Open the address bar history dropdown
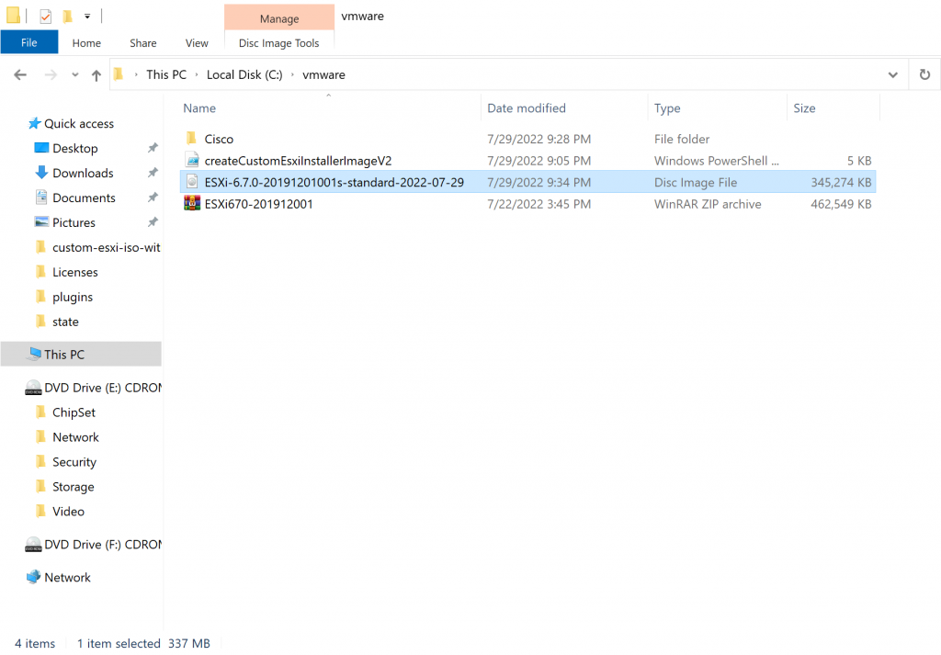This screenshot has height=655, width=941. tap(893, 75)
